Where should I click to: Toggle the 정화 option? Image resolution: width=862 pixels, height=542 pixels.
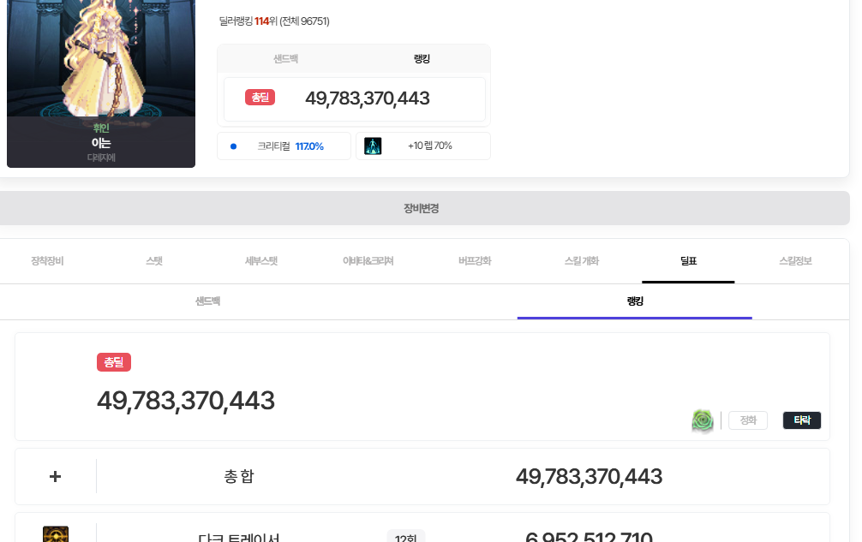click(x=747, y=420)
